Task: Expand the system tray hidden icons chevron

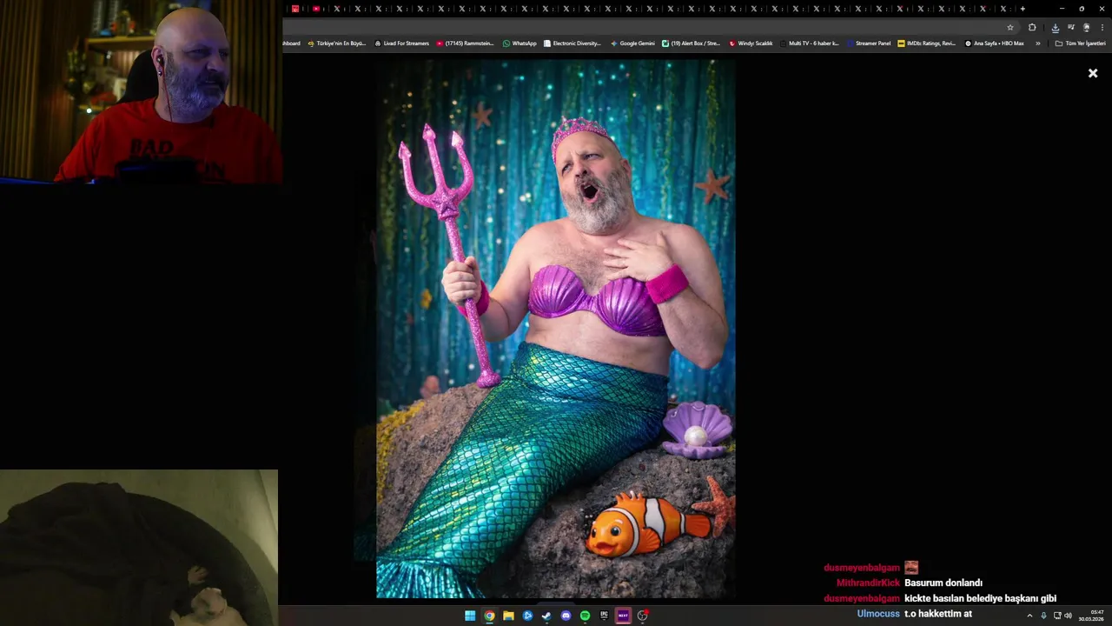Action: point(1029,616)
